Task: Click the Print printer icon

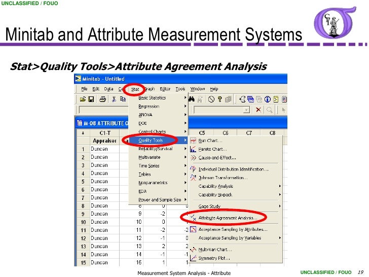Action: pyautogui.click(x=102, y=99)
